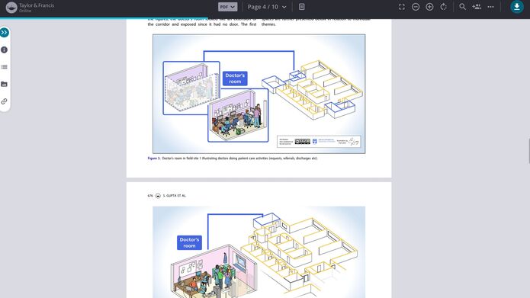Screen dimensions: 530x298
Task: Rotate the document clockwise
Action: 444,7
